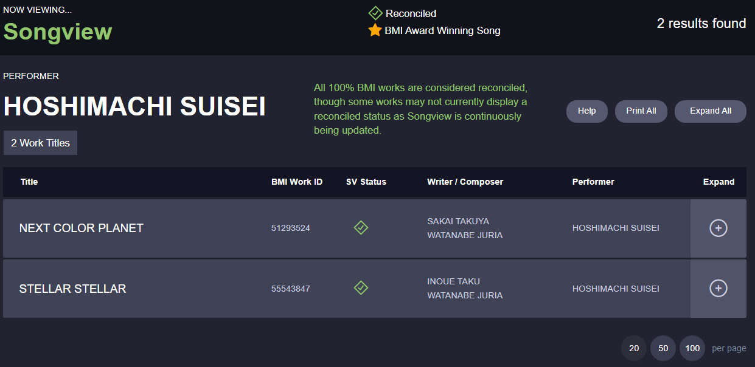Image resolution: width=755 pixels, height=367 pixels.
Task: Click the Title column header
Action: (29, 182)
